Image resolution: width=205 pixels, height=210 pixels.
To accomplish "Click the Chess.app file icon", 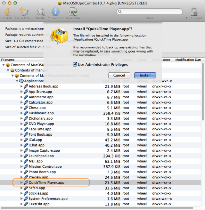I will pyautogui.click(x=26, y=108).
